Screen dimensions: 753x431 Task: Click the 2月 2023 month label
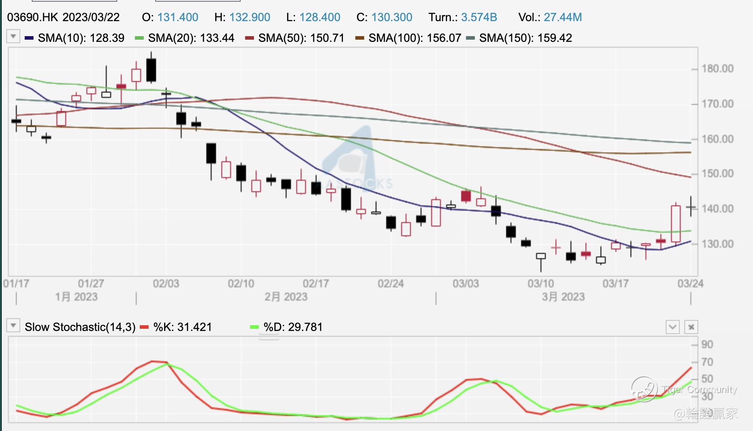pyautogui.click(x=286, y=297)
